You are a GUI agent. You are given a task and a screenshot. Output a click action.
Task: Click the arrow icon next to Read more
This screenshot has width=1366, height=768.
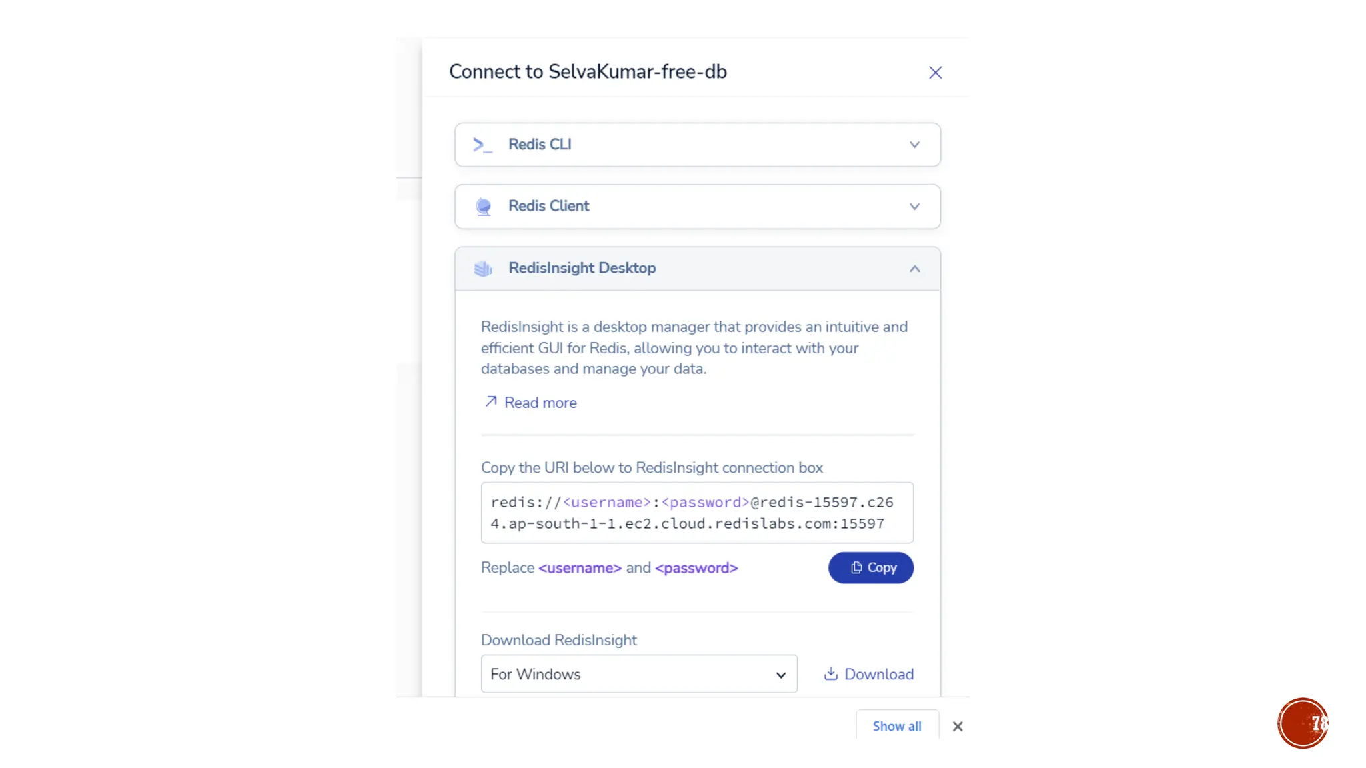point(491,401)
